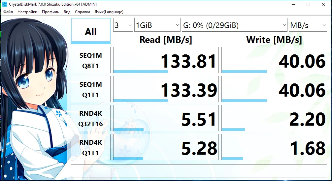Click the CrystalDiskMark app icon in title bar

point(4,4)
